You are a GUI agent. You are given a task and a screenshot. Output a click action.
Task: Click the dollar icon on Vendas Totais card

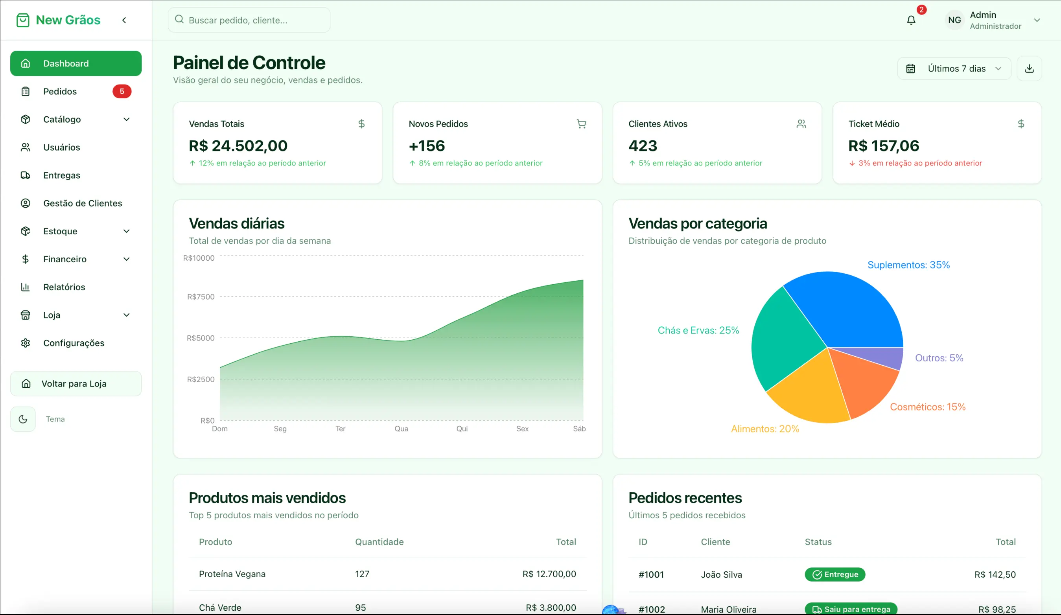[361, 124]
